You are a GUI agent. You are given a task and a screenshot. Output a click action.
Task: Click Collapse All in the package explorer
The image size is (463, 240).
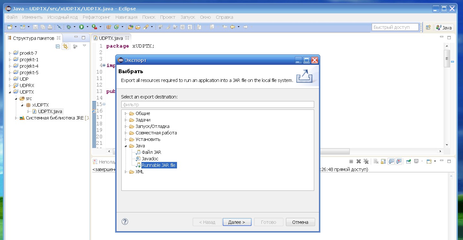[x=58, y=47]
